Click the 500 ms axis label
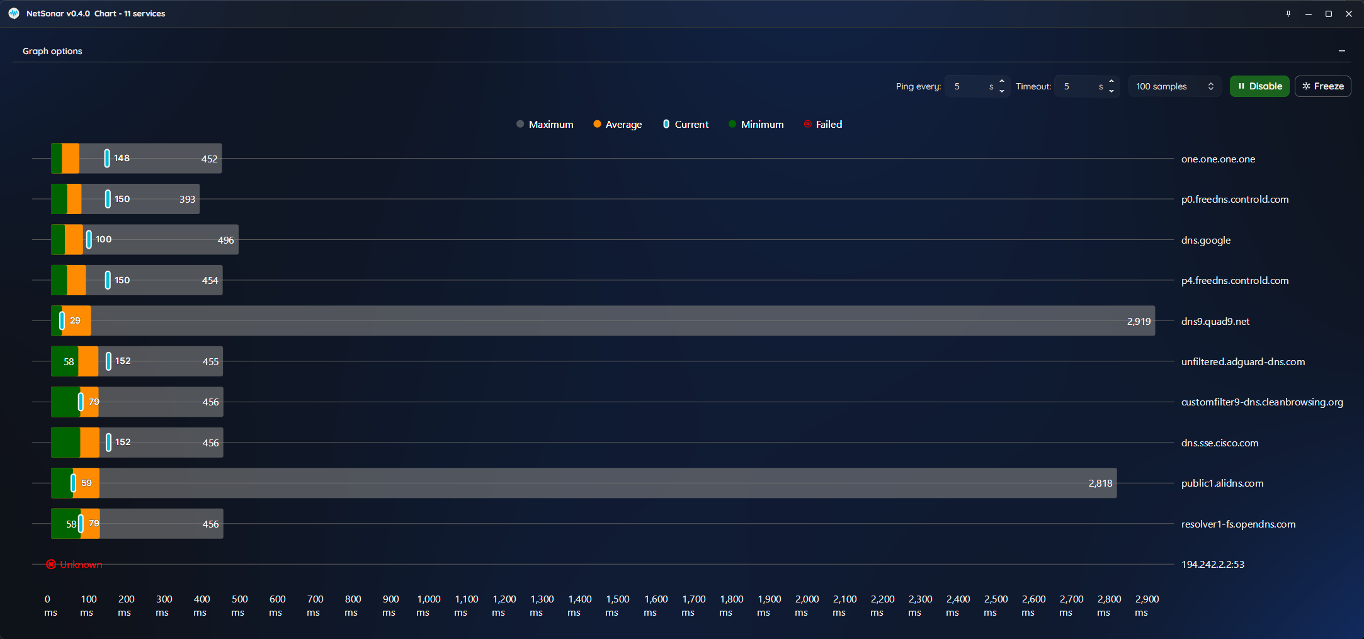Viewport: 1364px width, 639px height. click(x=239, y=606)
